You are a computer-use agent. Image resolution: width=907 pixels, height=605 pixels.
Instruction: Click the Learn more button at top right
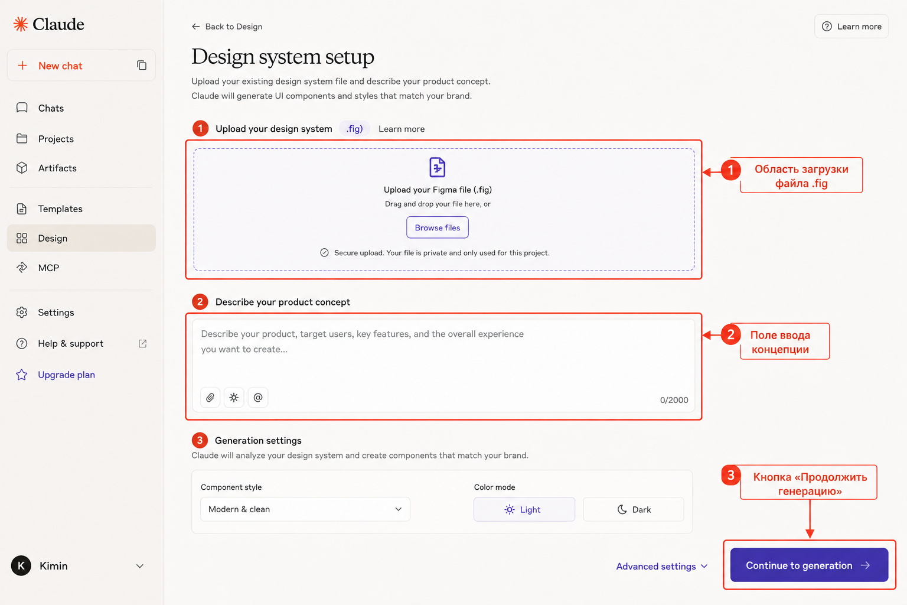(x=851, y=27)
